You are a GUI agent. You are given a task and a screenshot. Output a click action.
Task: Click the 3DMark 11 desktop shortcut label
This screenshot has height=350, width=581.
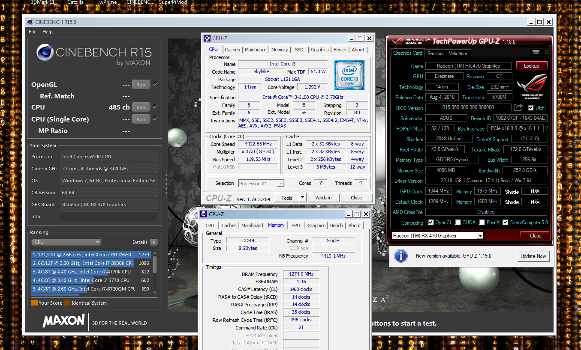point(42,2)
